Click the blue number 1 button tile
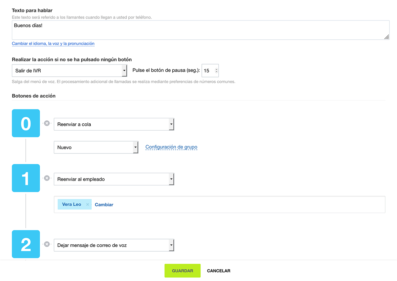 26,178
